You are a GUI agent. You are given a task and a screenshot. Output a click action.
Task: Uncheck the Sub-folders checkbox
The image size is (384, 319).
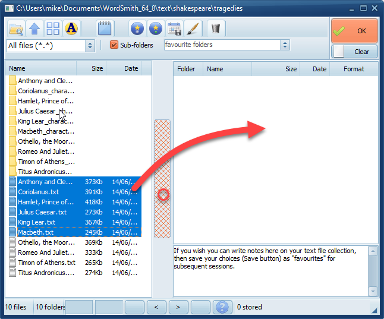click(x=115, y=45)
